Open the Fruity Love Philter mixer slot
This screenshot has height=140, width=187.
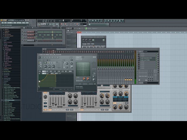pyautogui.click(x=148, y=60)
